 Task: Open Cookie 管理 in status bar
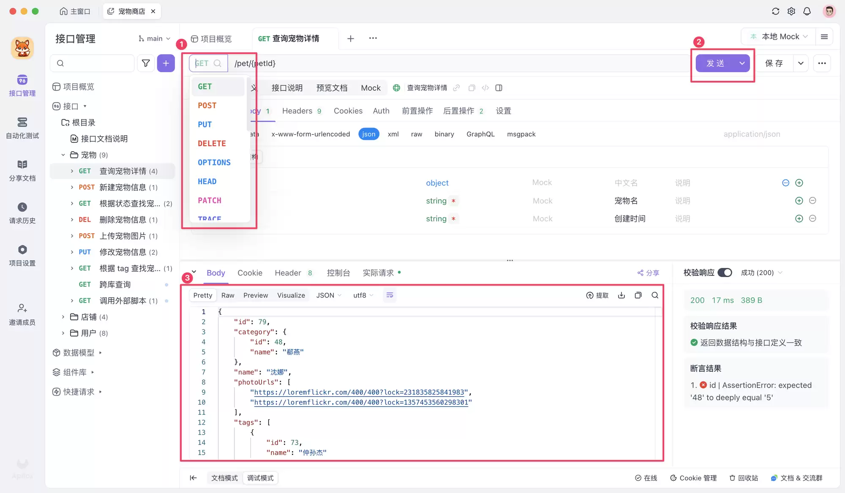[x=693, y=478]
